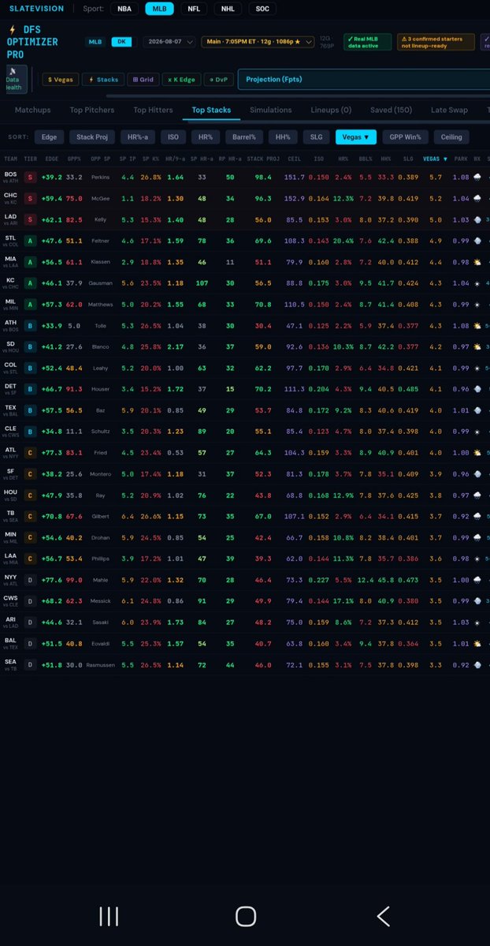Open the Main 7:05PM ET slate dropdown
Viewport: 490px width, 946px height.
(x=258, y=42)
